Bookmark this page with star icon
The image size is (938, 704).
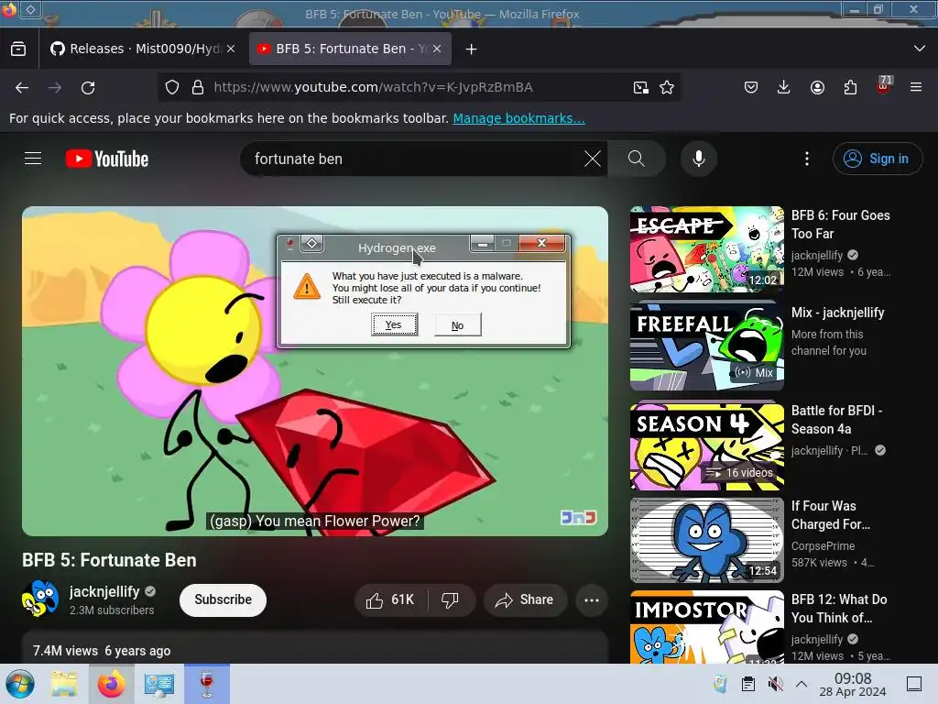(667, 87)
